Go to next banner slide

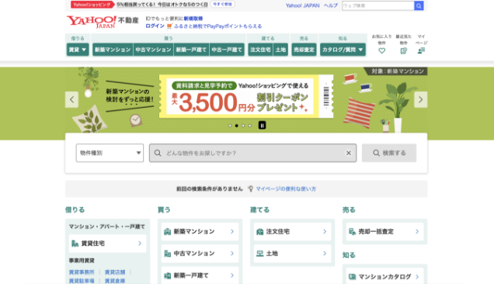pos(420,99)
